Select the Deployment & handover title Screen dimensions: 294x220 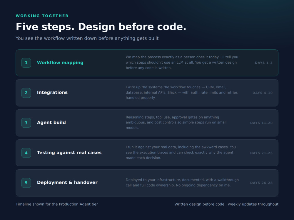click(67, 182)
